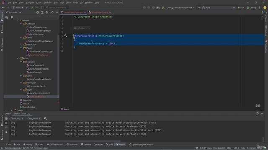Open the TODO tool window
The height and width of the screenshot is (150, 268).
click(x=39, y=145)
